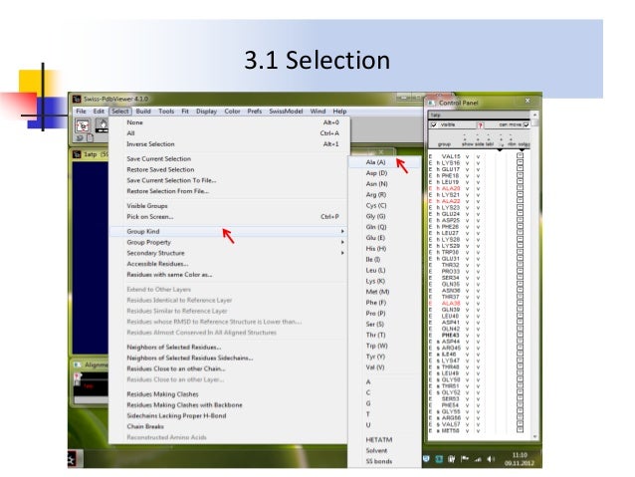Open the File menu
Image resolution: width=635 pixels, height=477 pixels.
[x=81, y=112]
